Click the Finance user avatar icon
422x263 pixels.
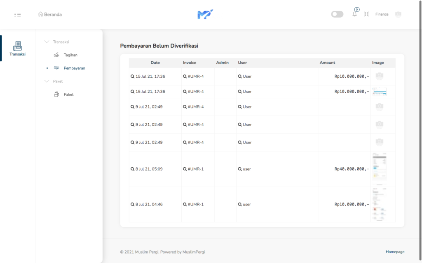[x=398, y=14]
